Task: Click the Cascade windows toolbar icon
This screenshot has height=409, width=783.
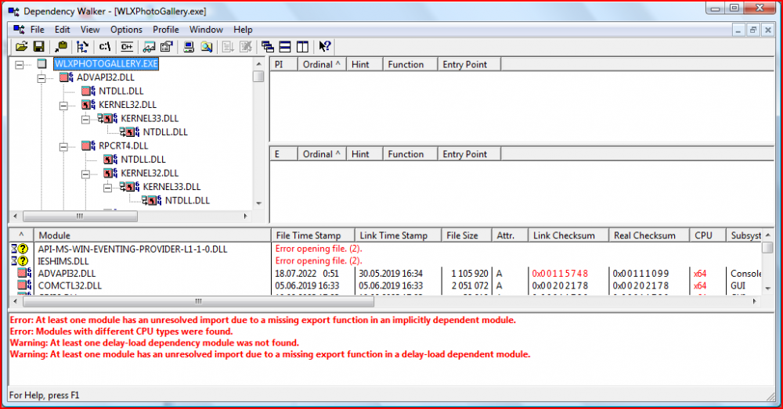Action: coord(268,47)
